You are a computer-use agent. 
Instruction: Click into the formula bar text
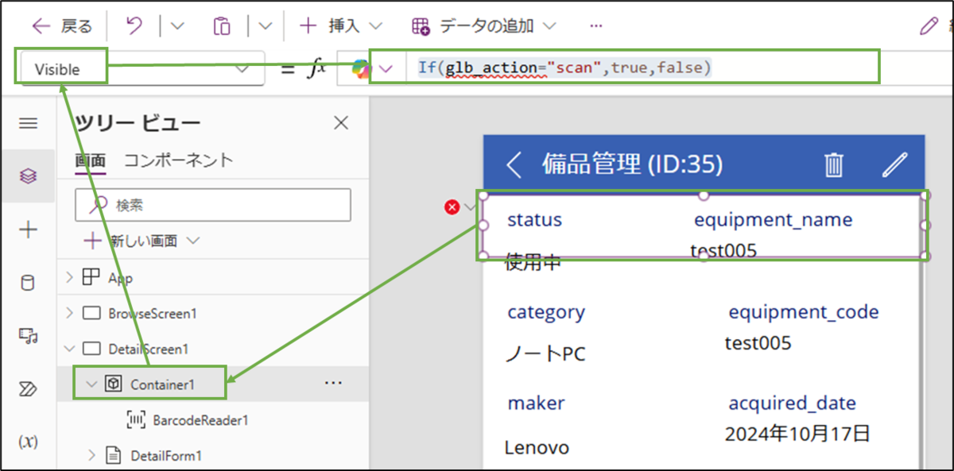(x=564, y=68)
